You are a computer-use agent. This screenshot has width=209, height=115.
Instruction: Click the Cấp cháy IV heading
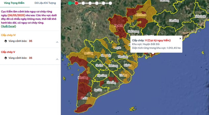pos(8,35)
